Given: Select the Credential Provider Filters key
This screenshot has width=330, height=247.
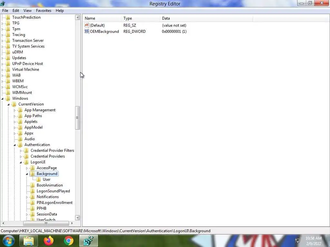Looking at the screenshot, I should (x=52, y=151).
